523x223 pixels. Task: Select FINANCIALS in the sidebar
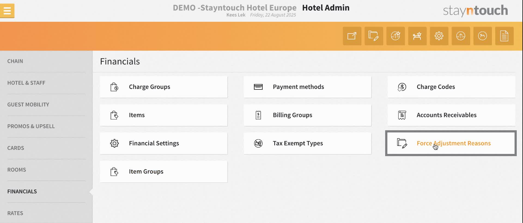[22, 192]
